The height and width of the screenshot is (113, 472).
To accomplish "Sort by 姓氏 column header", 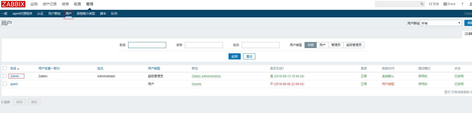I will [100, 68].
